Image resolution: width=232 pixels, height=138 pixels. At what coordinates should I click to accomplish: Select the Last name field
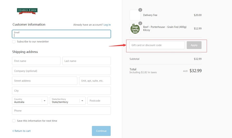[86, 61]
